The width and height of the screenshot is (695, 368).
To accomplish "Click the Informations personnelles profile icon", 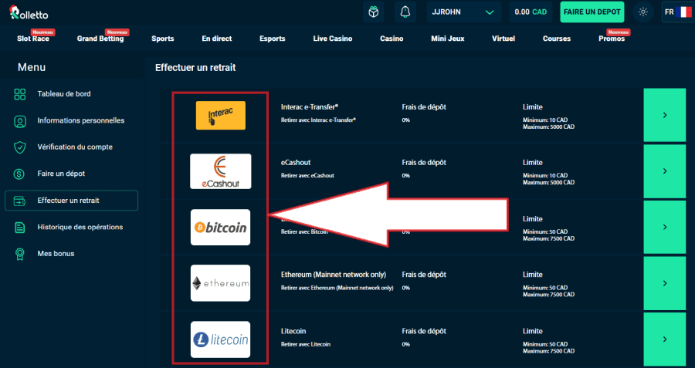I will point(20,120).
